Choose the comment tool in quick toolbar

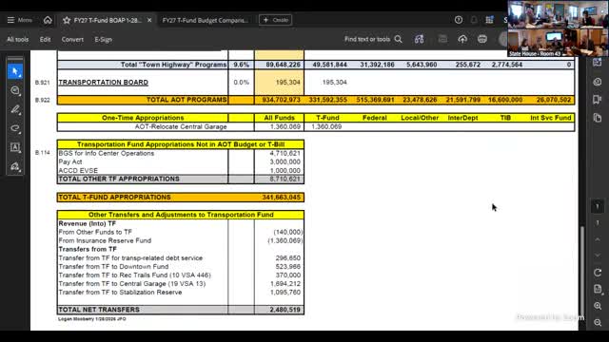click(x=15, y=90)
